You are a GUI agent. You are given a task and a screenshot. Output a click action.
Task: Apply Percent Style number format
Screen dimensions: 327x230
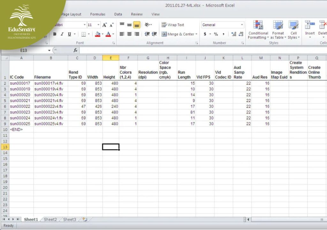216,34
